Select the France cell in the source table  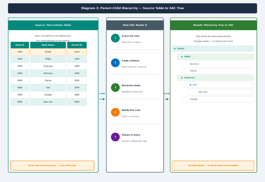[x=48, y=80]
